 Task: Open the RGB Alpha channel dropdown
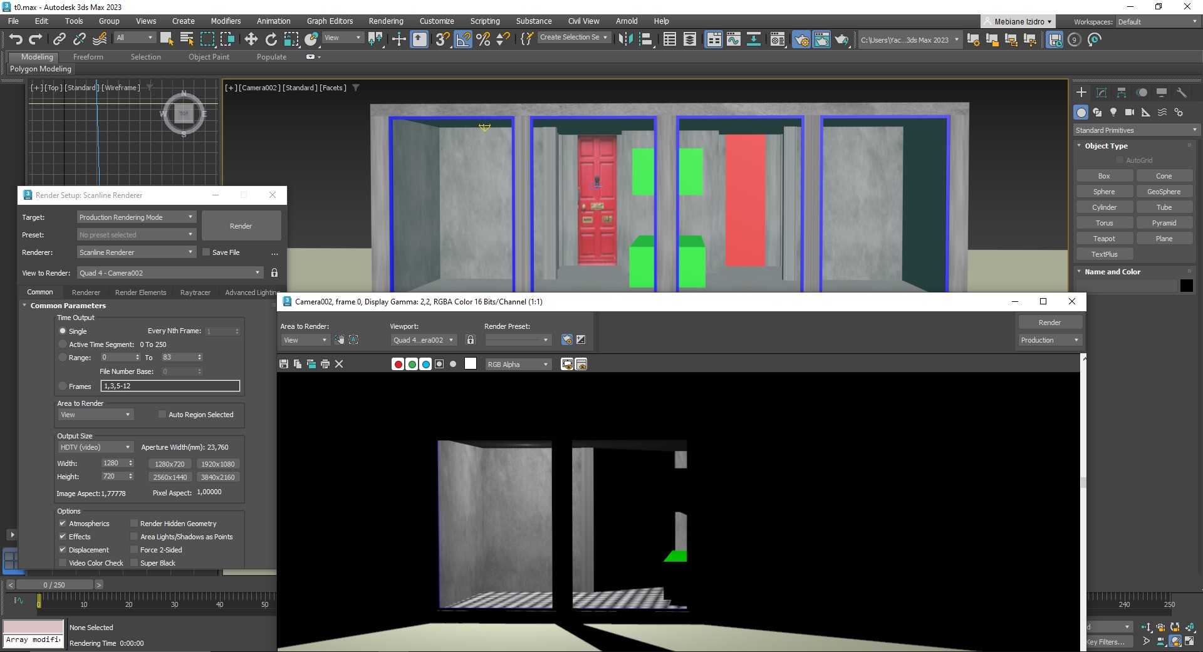518,365
